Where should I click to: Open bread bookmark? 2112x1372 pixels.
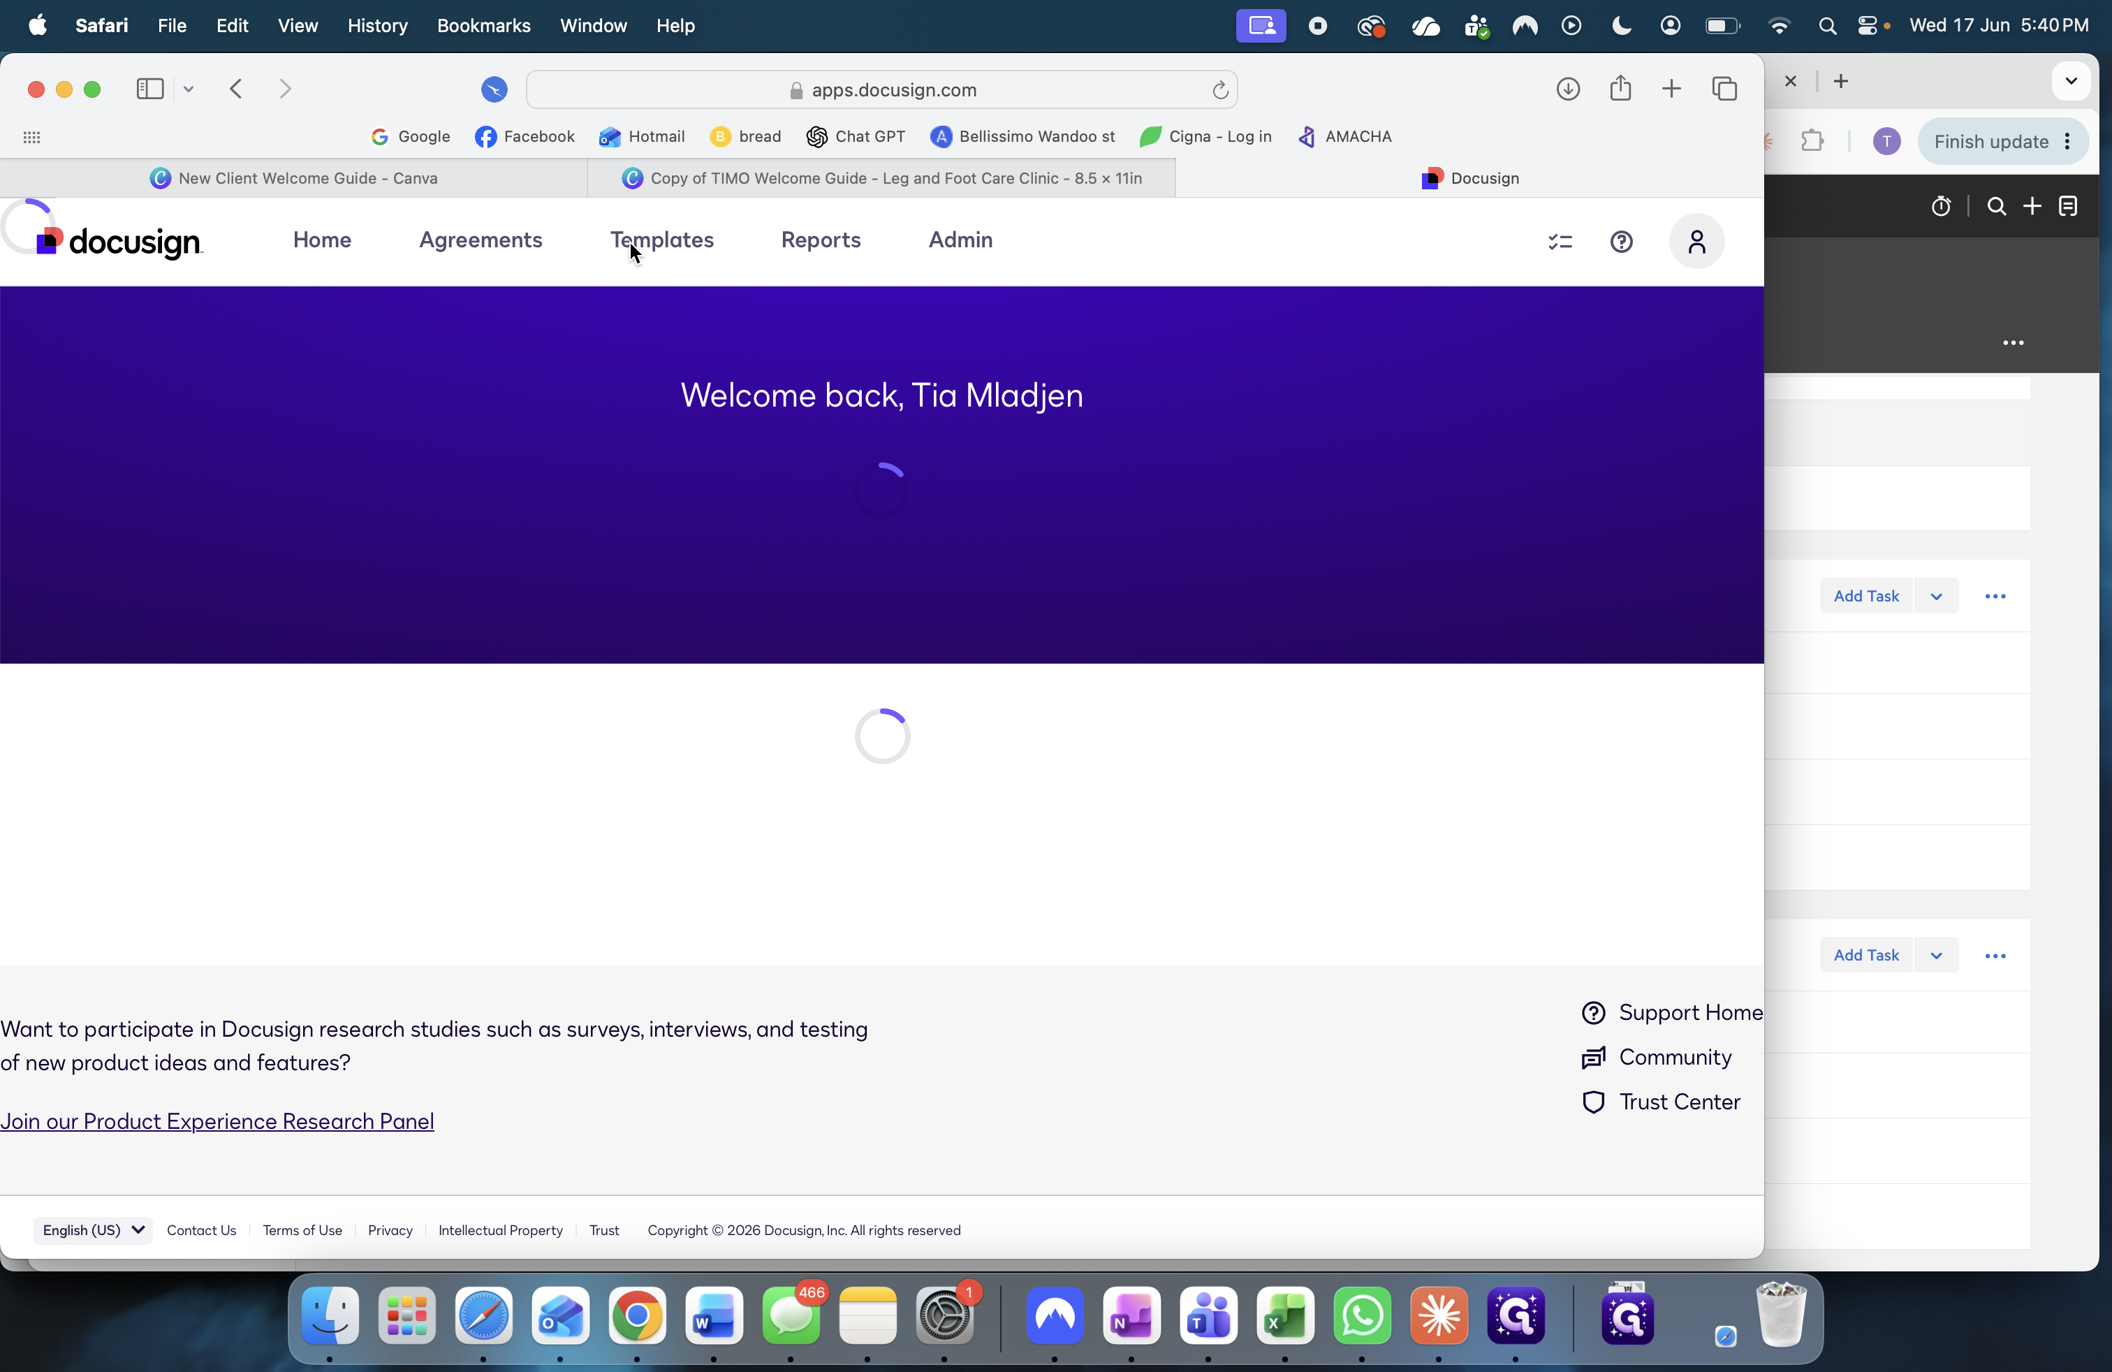click(x=745, y=137)
